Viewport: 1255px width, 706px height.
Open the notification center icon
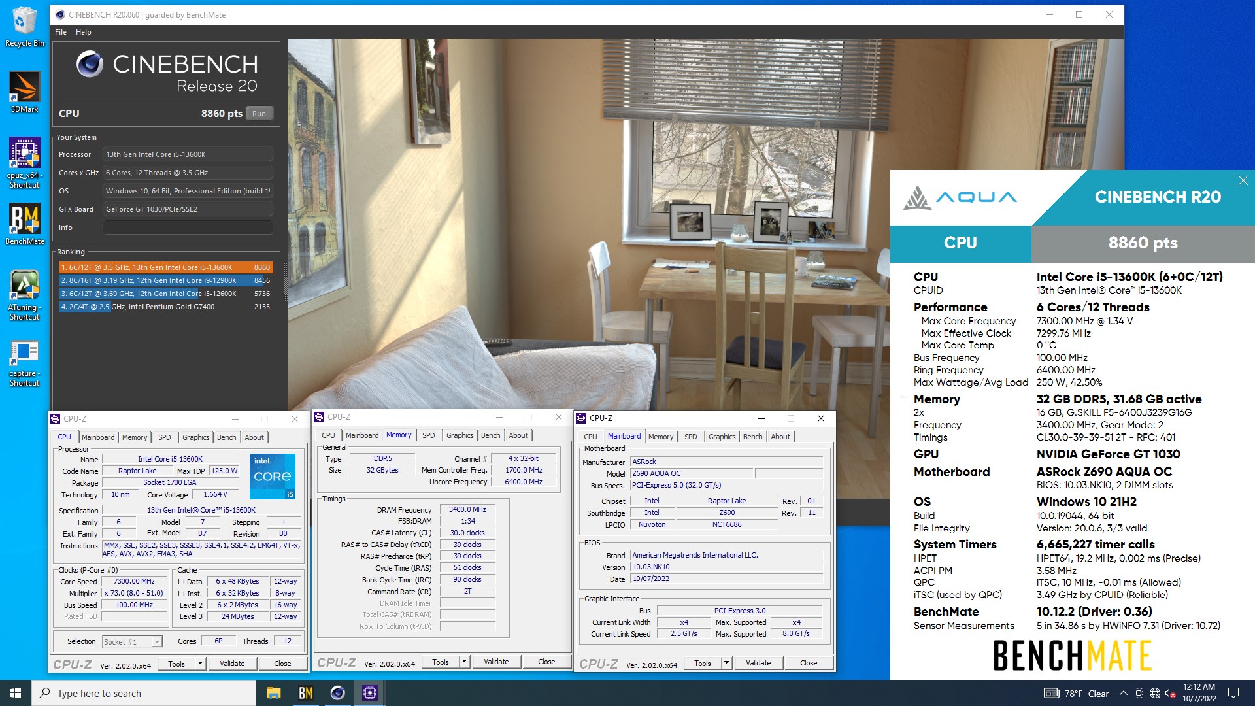[1233, 693]
